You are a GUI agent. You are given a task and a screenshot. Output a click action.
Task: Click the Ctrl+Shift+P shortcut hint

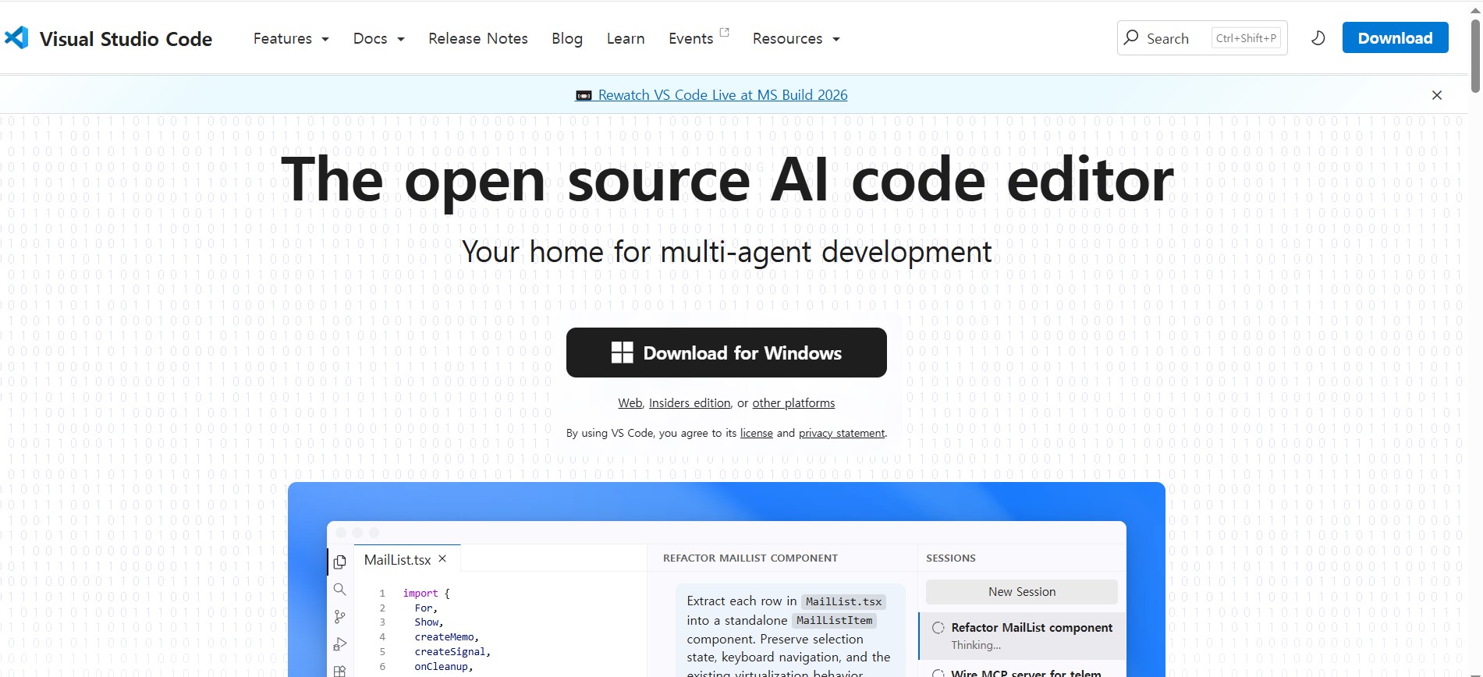pos(1246,38)
